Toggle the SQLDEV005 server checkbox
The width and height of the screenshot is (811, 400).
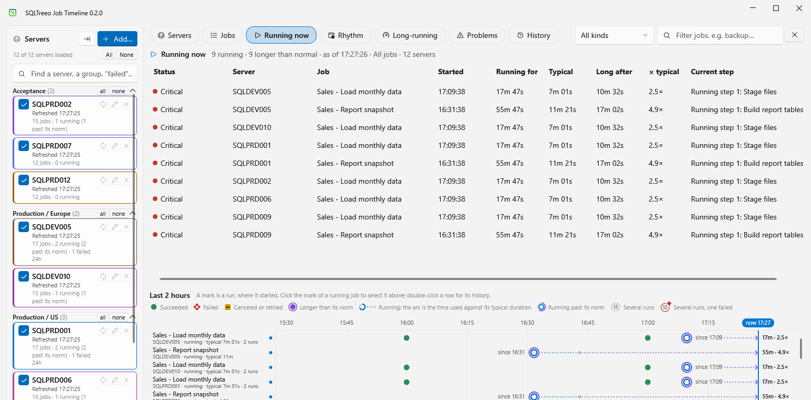(x=24, y=227)
